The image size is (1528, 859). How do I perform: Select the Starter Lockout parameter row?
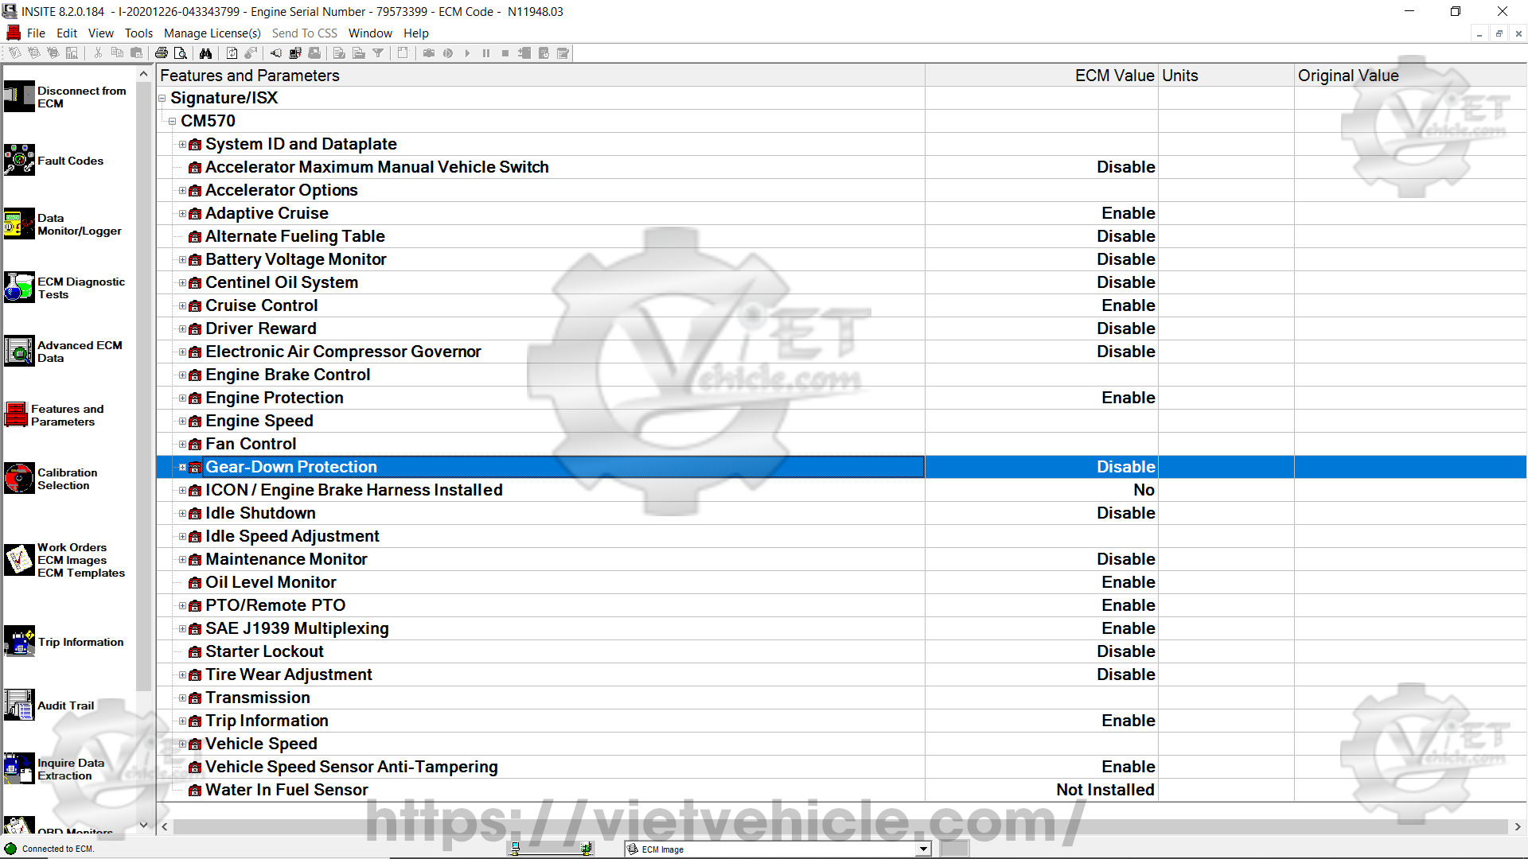264,651
